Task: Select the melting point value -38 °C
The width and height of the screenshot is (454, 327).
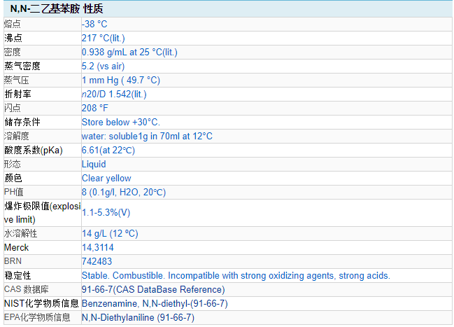Action: tap(94, 24)
